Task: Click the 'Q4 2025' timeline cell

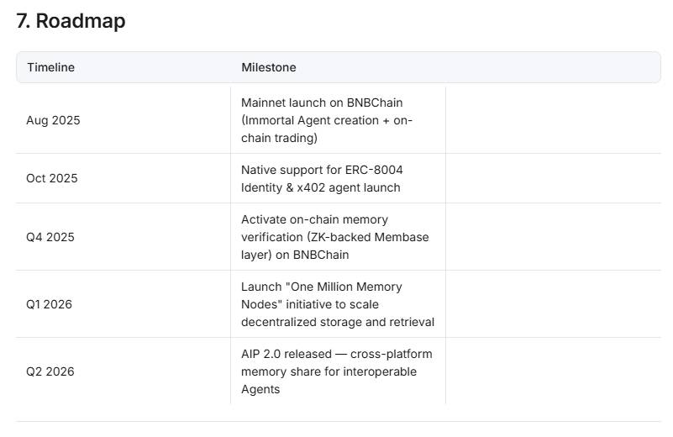Action: (50, 237)
